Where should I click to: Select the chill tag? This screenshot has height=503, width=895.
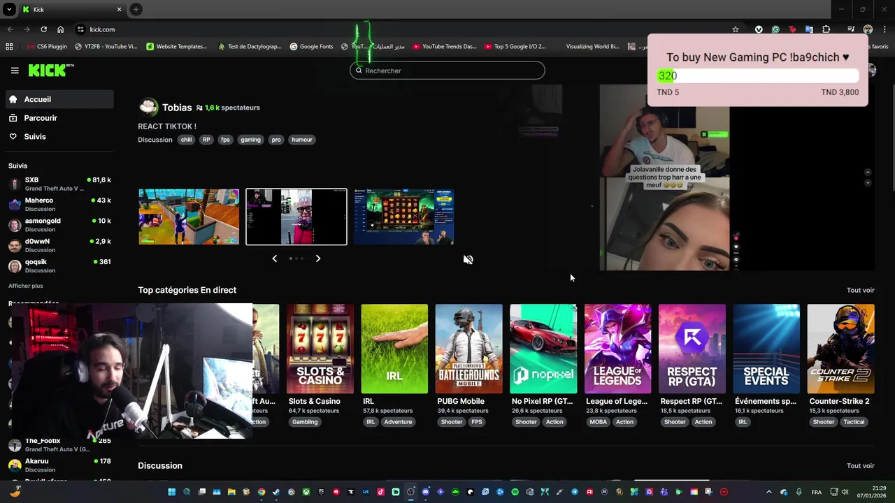pyautogui.click(x=186, y=140)
